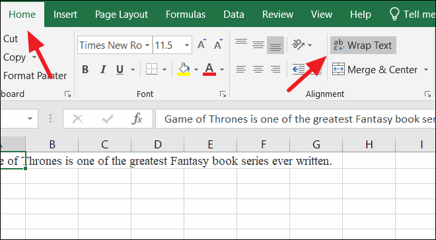Click the Format Painter button
Viewport: 436px width, 240px height.
point(35,75)
